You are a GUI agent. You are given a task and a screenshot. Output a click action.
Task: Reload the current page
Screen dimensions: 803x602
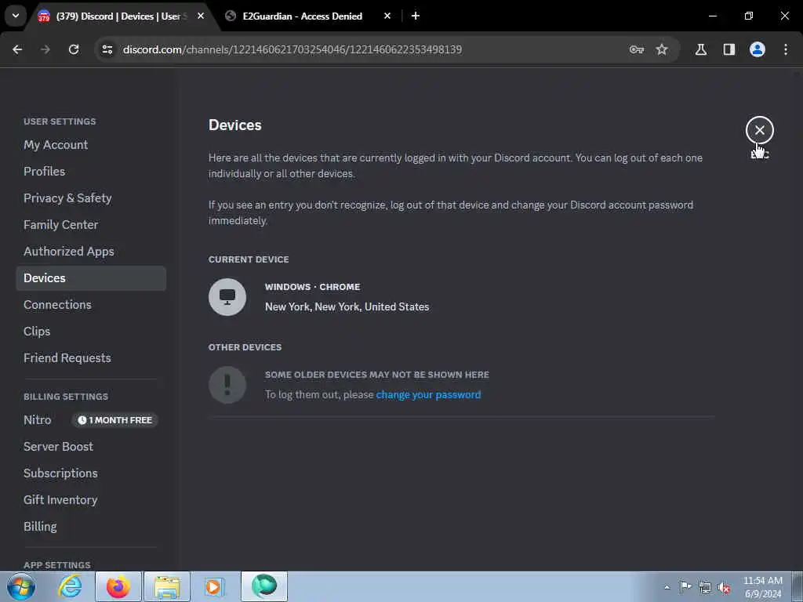coord(74,49)
